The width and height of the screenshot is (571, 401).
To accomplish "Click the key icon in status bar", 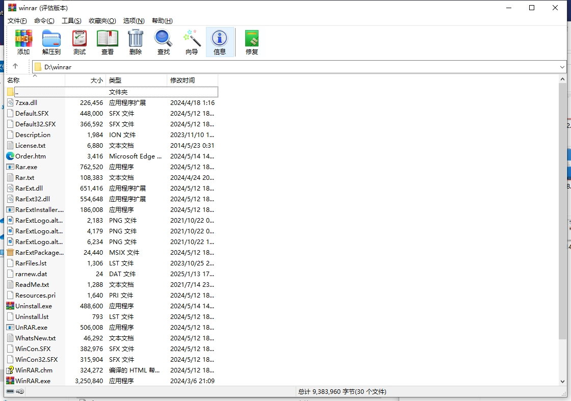I will (x=20, y=391).
